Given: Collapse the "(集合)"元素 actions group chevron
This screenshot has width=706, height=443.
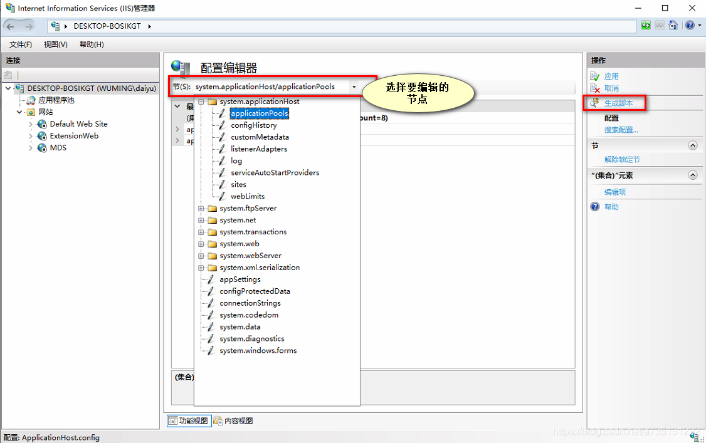Looking at the screenshot, I should (693, 175).
